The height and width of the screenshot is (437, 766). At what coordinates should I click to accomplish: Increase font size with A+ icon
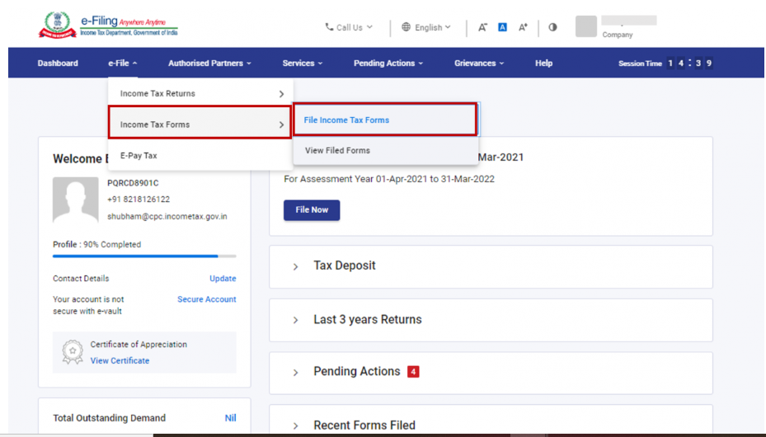[x=523, y=27]
